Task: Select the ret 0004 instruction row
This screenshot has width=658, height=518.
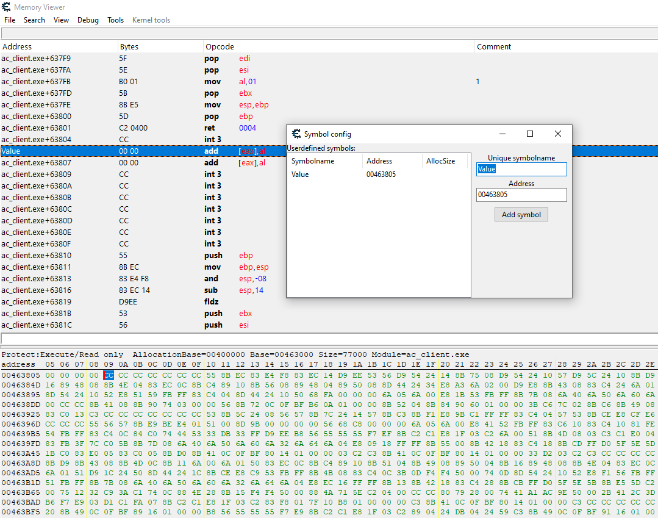Action: tap(140, 128)
